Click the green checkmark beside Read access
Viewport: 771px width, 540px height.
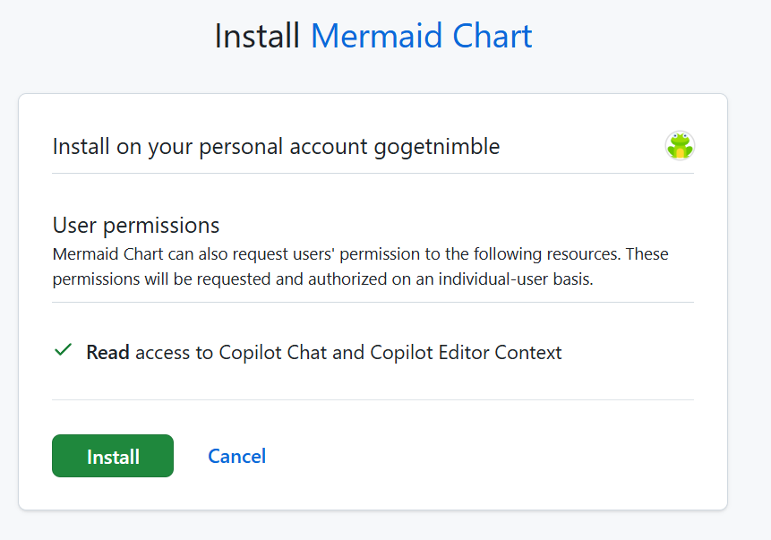(x=63, y=351)
